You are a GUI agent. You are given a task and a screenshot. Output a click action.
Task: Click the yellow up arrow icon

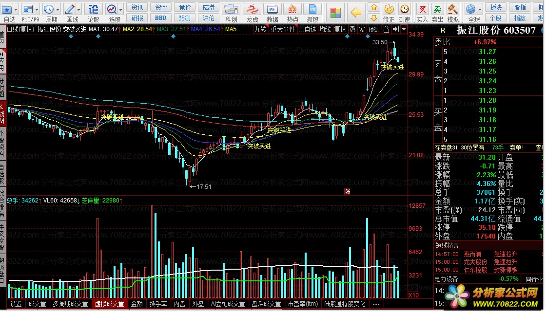point(373,7)
